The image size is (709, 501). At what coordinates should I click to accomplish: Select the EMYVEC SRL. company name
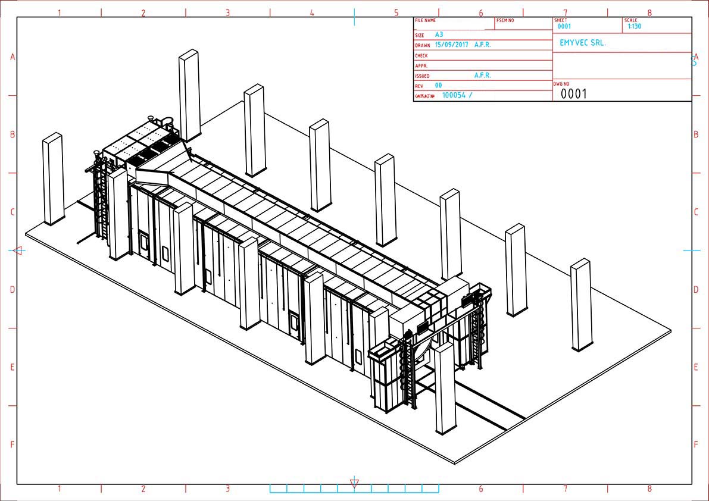[x=583, y=43]
